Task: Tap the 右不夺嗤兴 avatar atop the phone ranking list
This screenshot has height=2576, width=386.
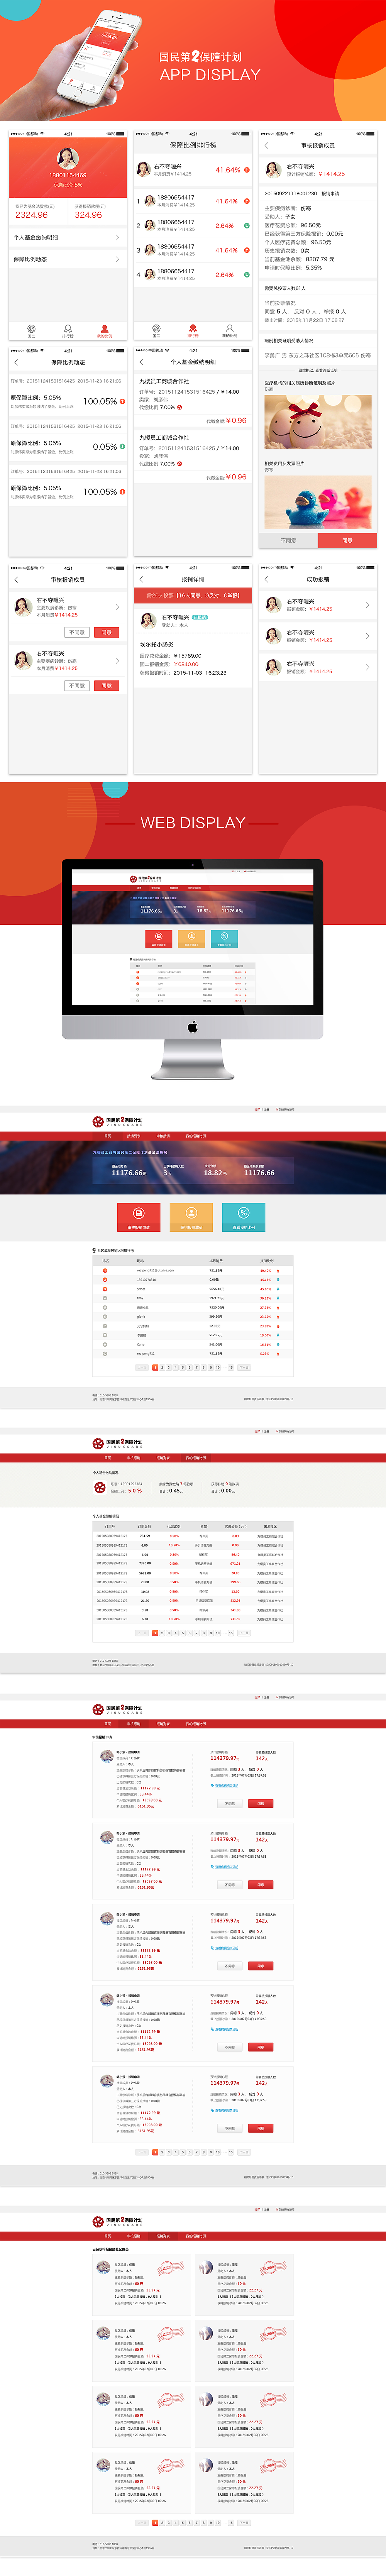Action: (x=144, y=170)
